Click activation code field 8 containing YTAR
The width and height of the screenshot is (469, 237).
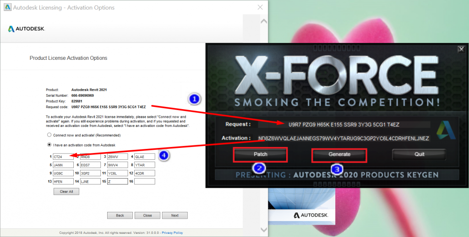145,165
